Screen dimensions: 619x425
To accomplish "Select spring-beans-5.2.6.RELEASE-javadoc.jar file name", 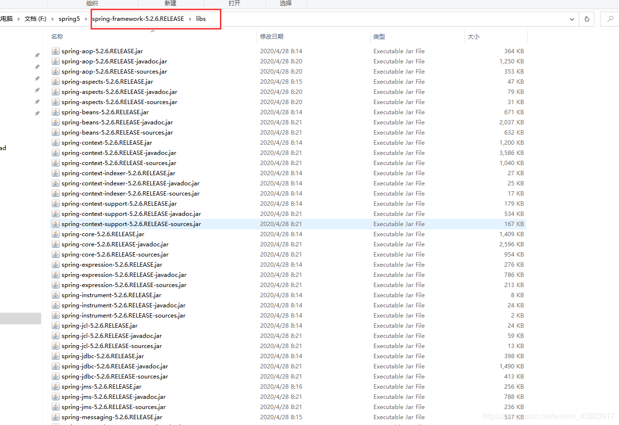I will click(117, 122).
